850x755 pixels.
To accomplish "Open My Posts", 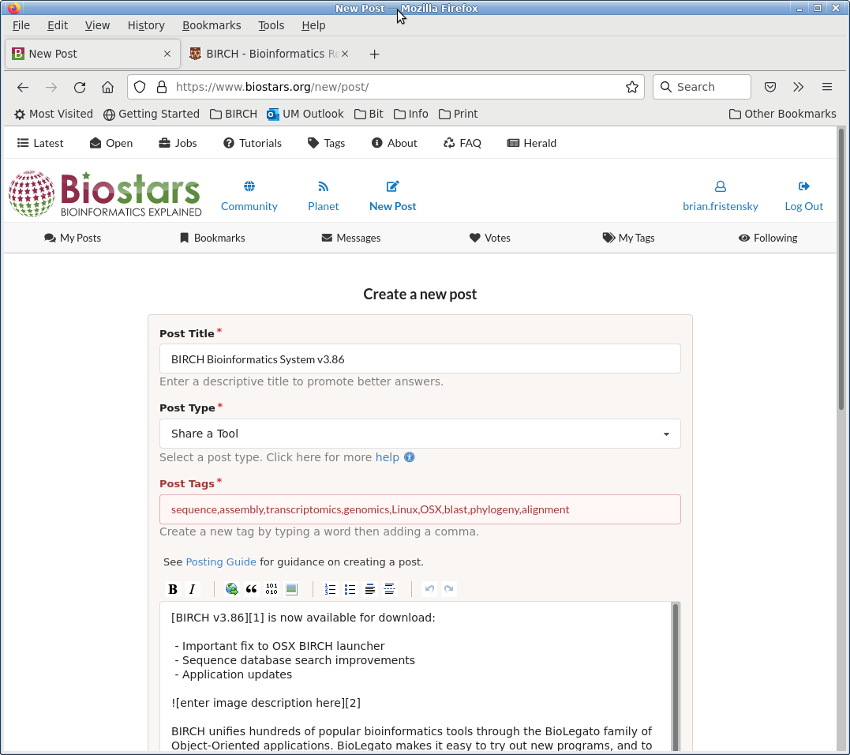I will (x=73, y=238).
